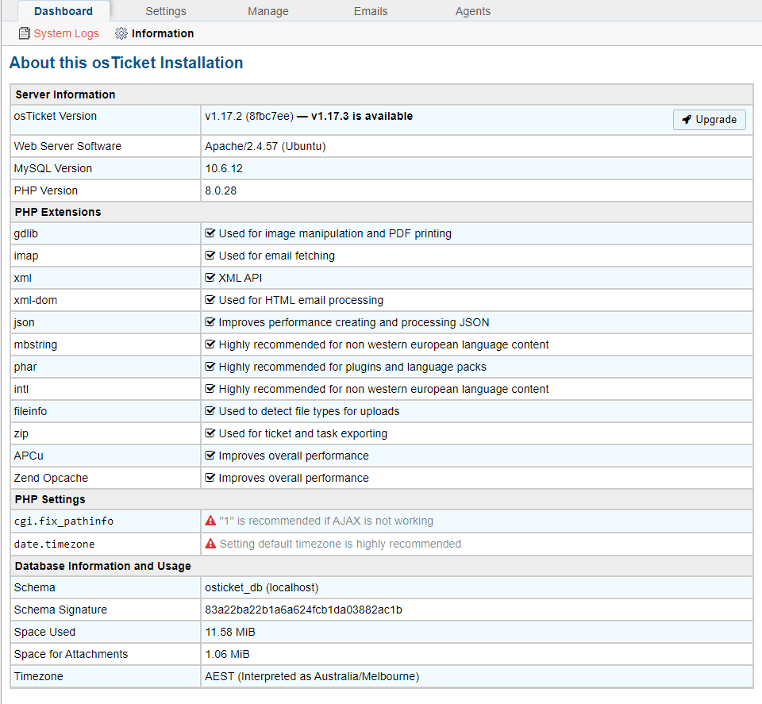Click the AJAX not working recommendation text

[x=326, y=521]
